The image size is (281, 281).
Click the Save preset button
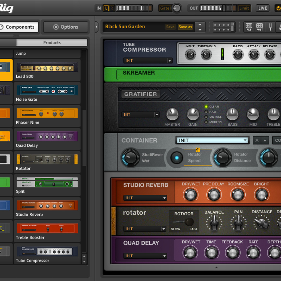pyautogui.click(x=170, y=27)
